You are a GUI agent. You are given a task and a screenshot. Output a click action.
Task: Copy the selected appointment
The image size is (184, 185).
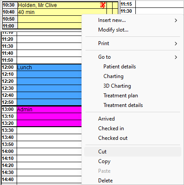click(x=104, y=161)
